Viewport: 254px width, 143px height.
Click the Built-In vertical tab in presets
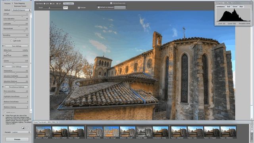pyautogui.click(x=252, y=128)
